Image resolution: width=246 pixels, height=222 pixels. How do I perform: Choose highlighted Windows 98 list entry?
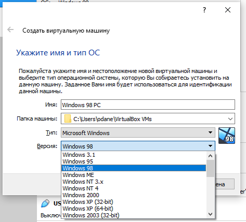coord(133,168)
